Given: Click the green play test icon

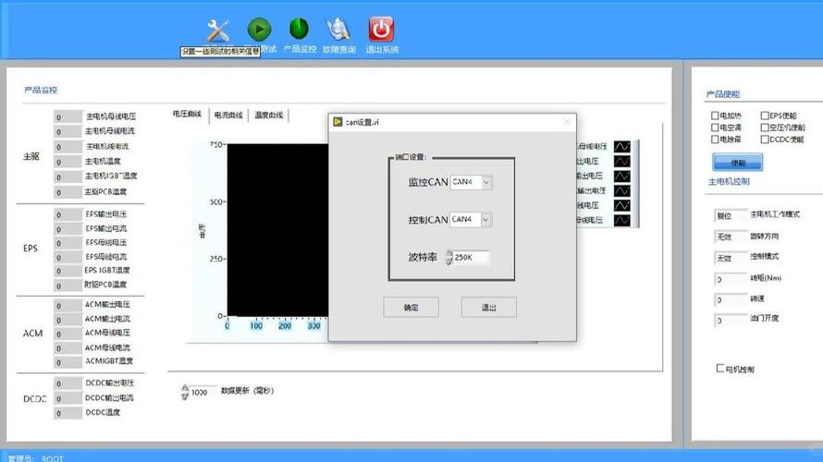Looking at the screenshot, I should [259, 30].
